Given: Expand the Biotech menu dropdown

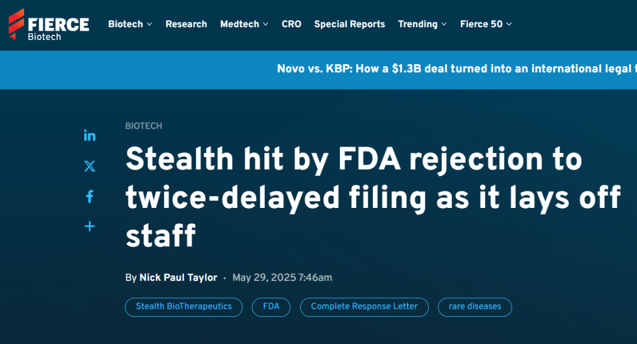Looking at the screenshot, I should (130, 24).
